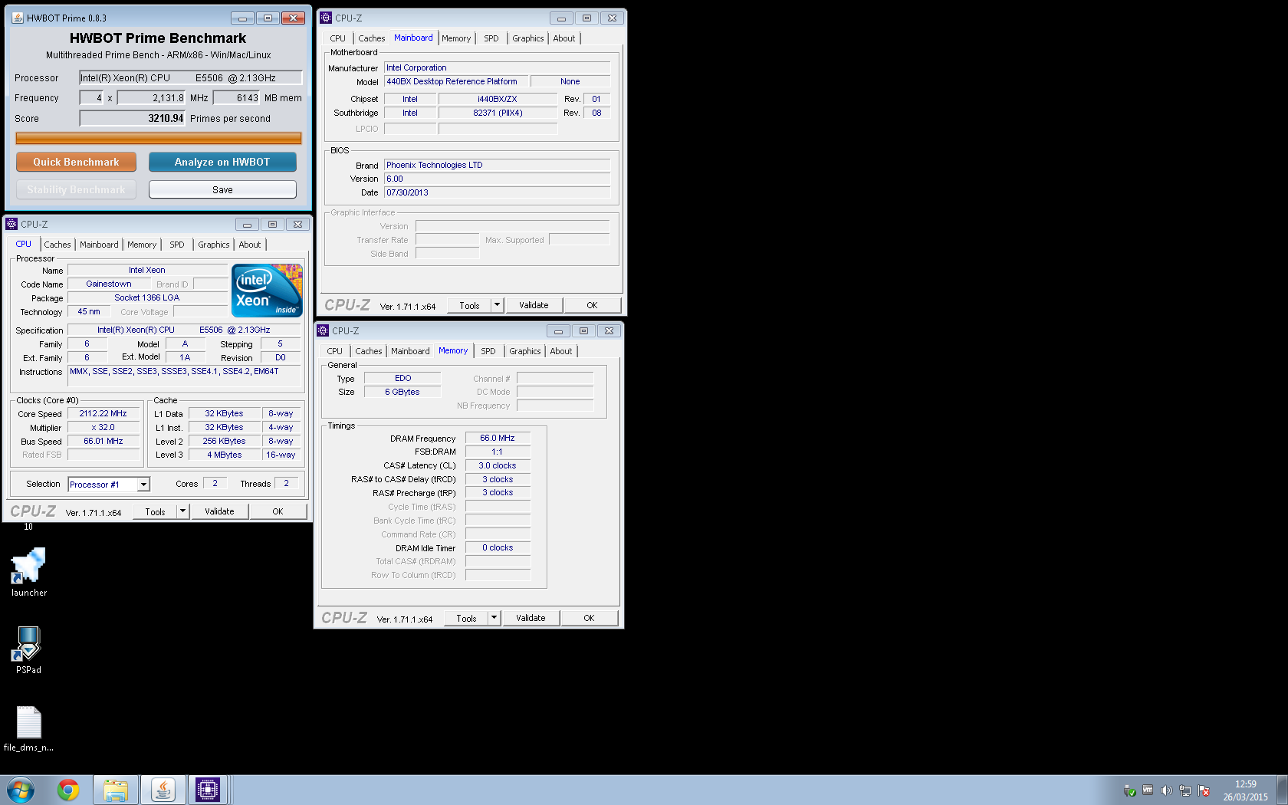Image resolution: width=1288 pixels, height=805 pixels.
Task: Click Analyze on HWBOT button
Action: pos(222,162)
